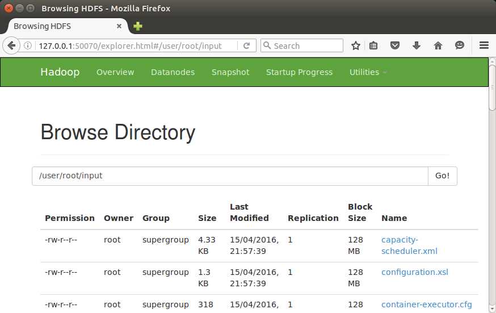
Task: Open container-executor.cfg file link
Action: [x=426, y=304]
